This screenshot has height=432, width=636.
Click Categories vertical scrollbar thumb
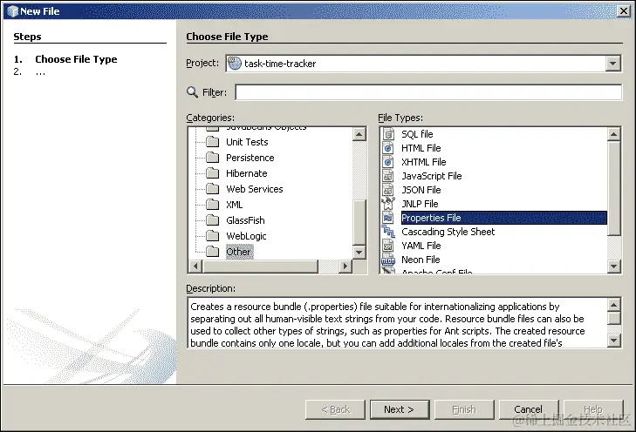click(359, 222)
